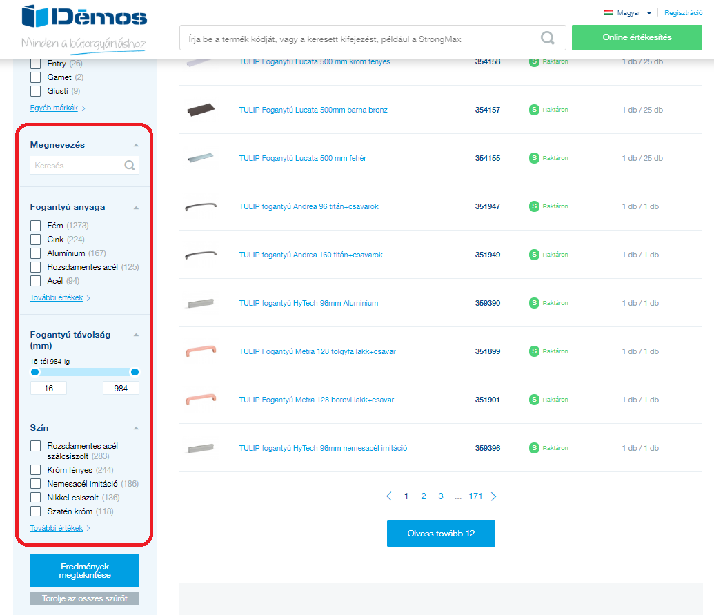Open the pink Metra 128 tölgyfa handle thumbnail
The height and width of the screenshot is (615, 714).
point(201,351)
